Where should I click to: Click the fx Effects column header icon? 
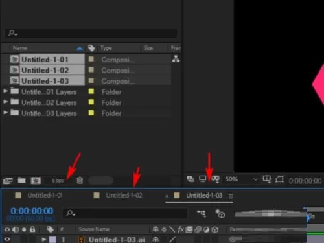point(181,229)
